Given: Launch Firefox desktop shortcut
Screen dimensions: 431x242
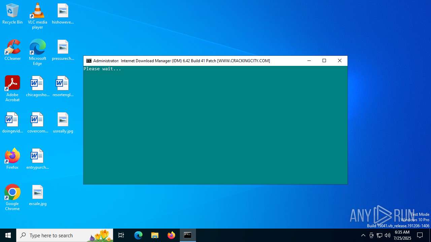Looking at the screenshot, I should click(x=12, y=159).
